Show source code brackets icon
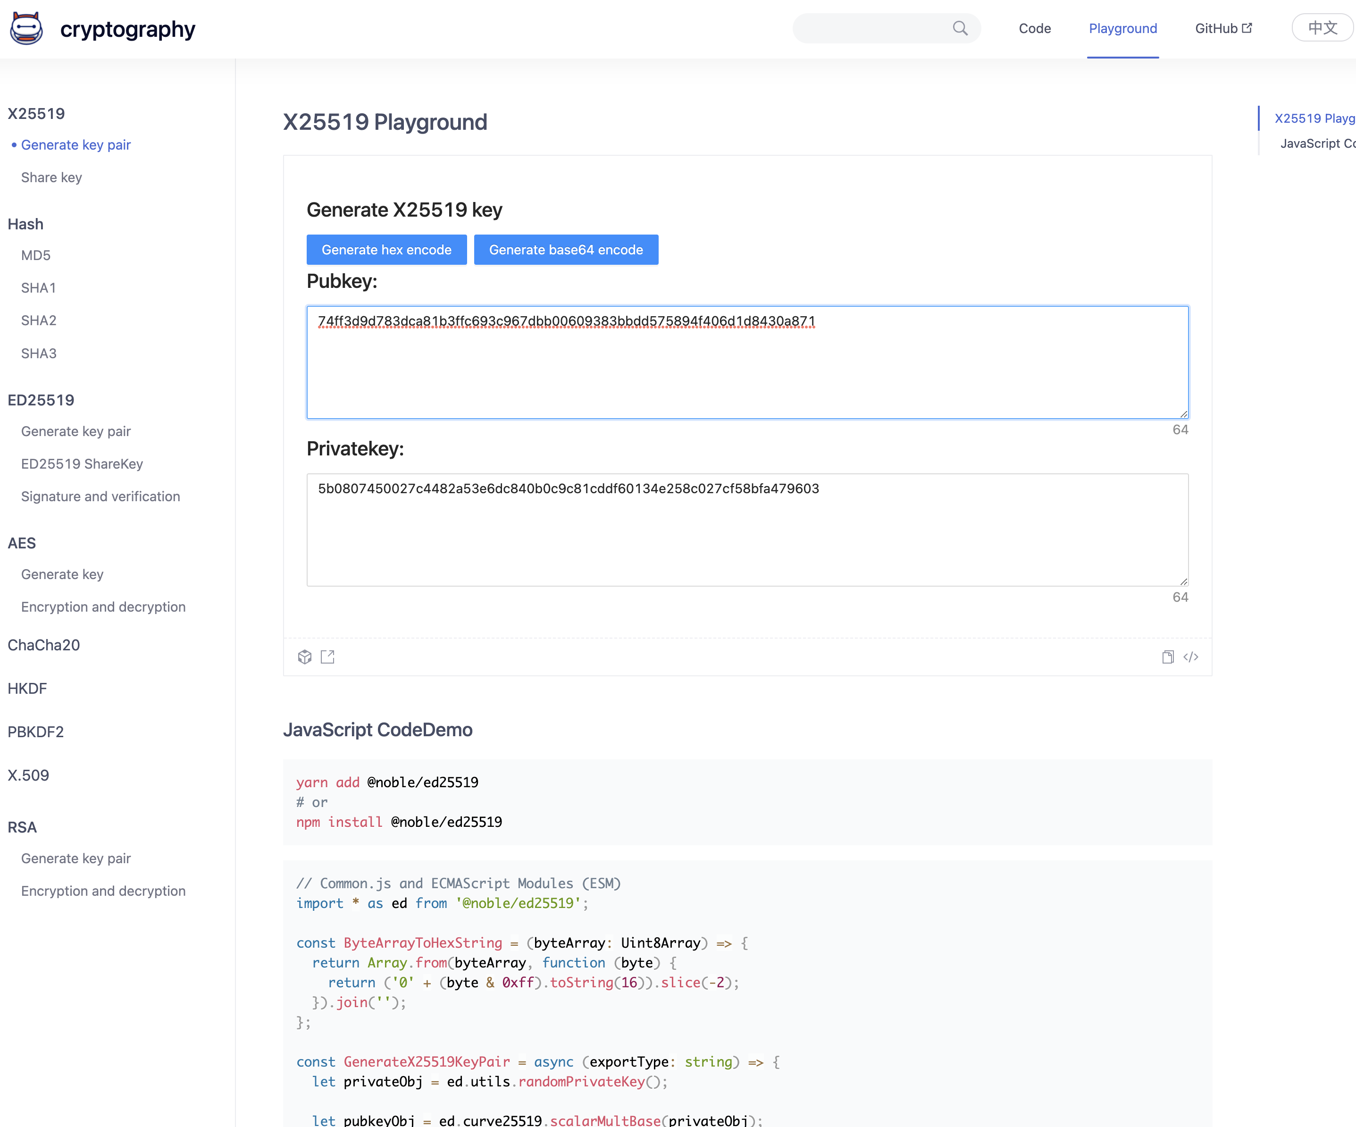 pyautogui.click(x=1191, y=657)
